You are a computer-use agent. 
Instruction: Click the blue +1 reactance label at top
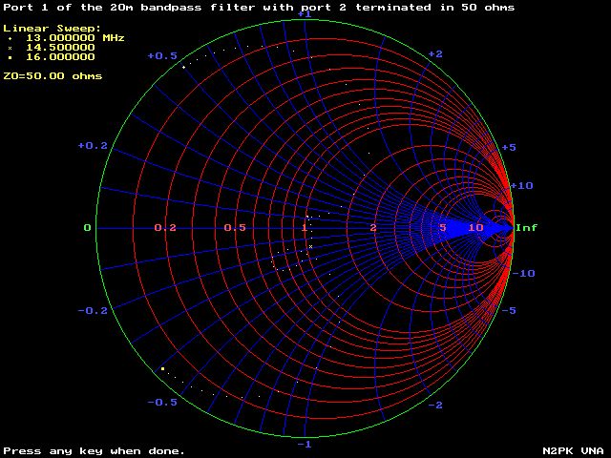pos(305,14)
